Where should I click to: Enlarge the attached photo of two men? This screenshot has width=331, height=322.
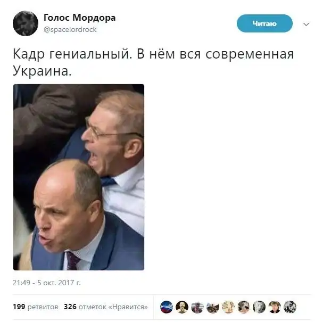click(x=79, y=177)
